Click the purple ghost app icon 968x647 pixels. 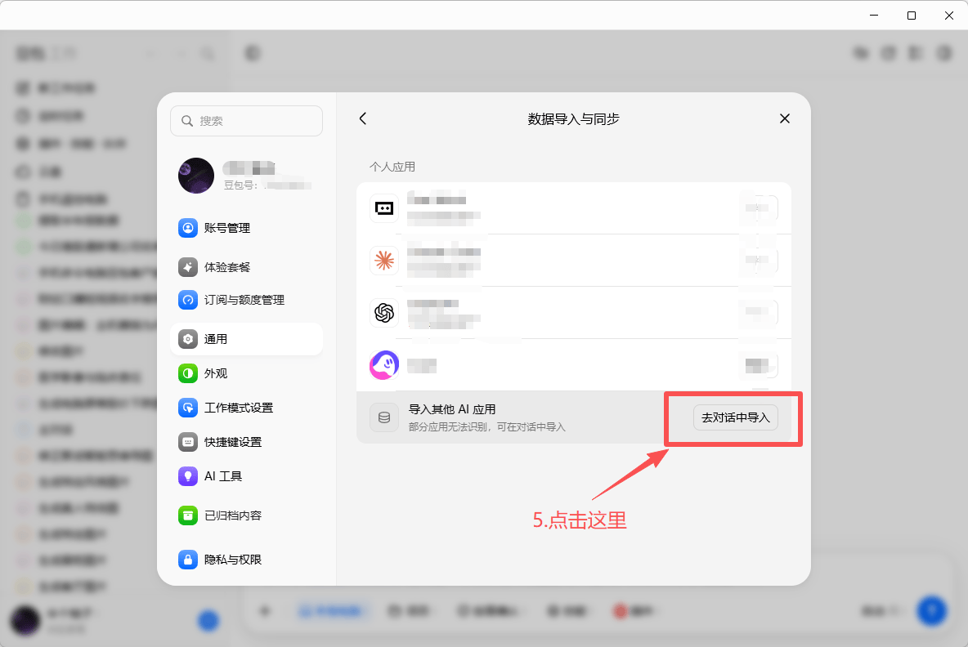click(x=384, y=366)
